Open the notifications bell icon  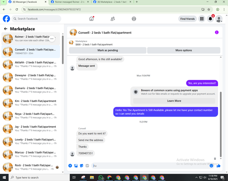coord(210,19)
